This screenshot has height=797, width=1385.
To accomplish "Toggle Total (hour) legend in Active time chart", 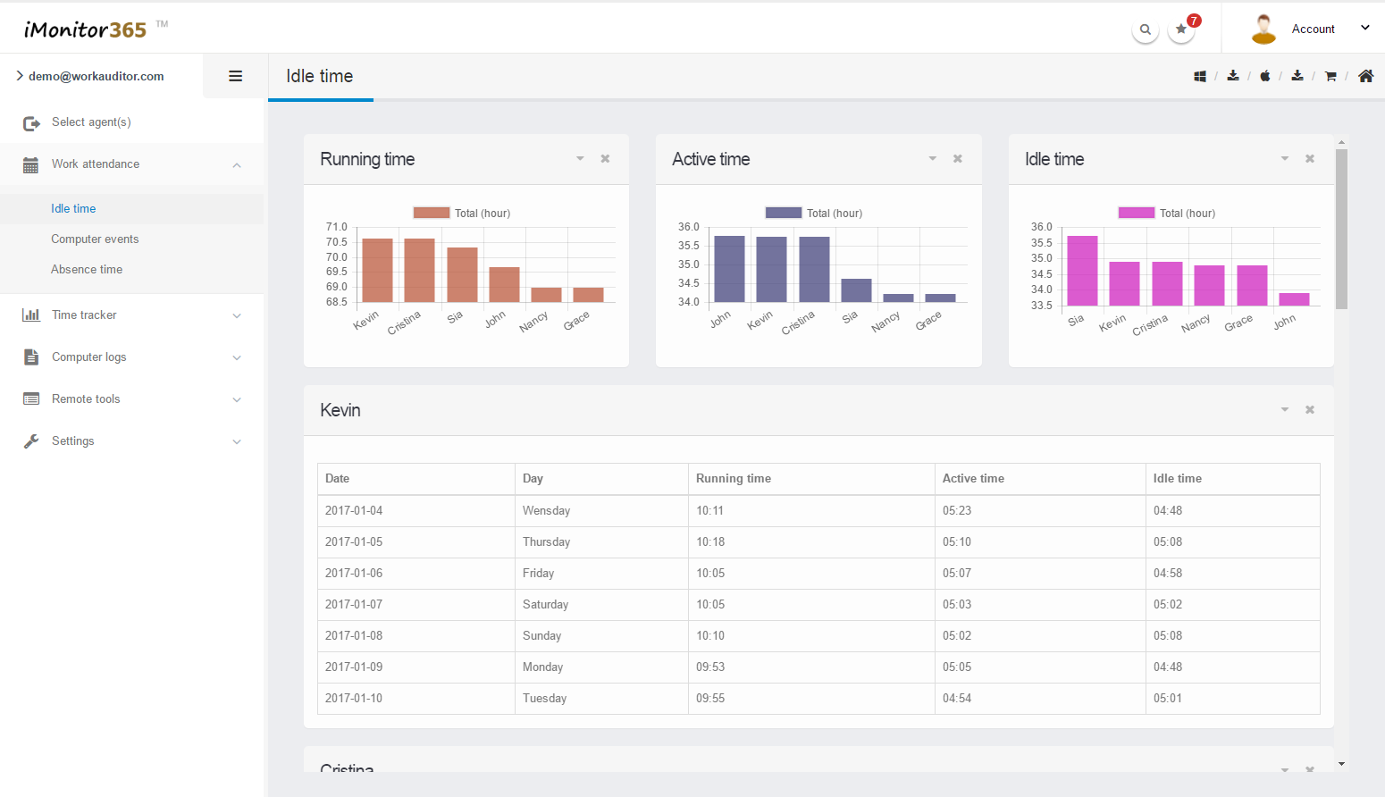I will coord(814,214).
